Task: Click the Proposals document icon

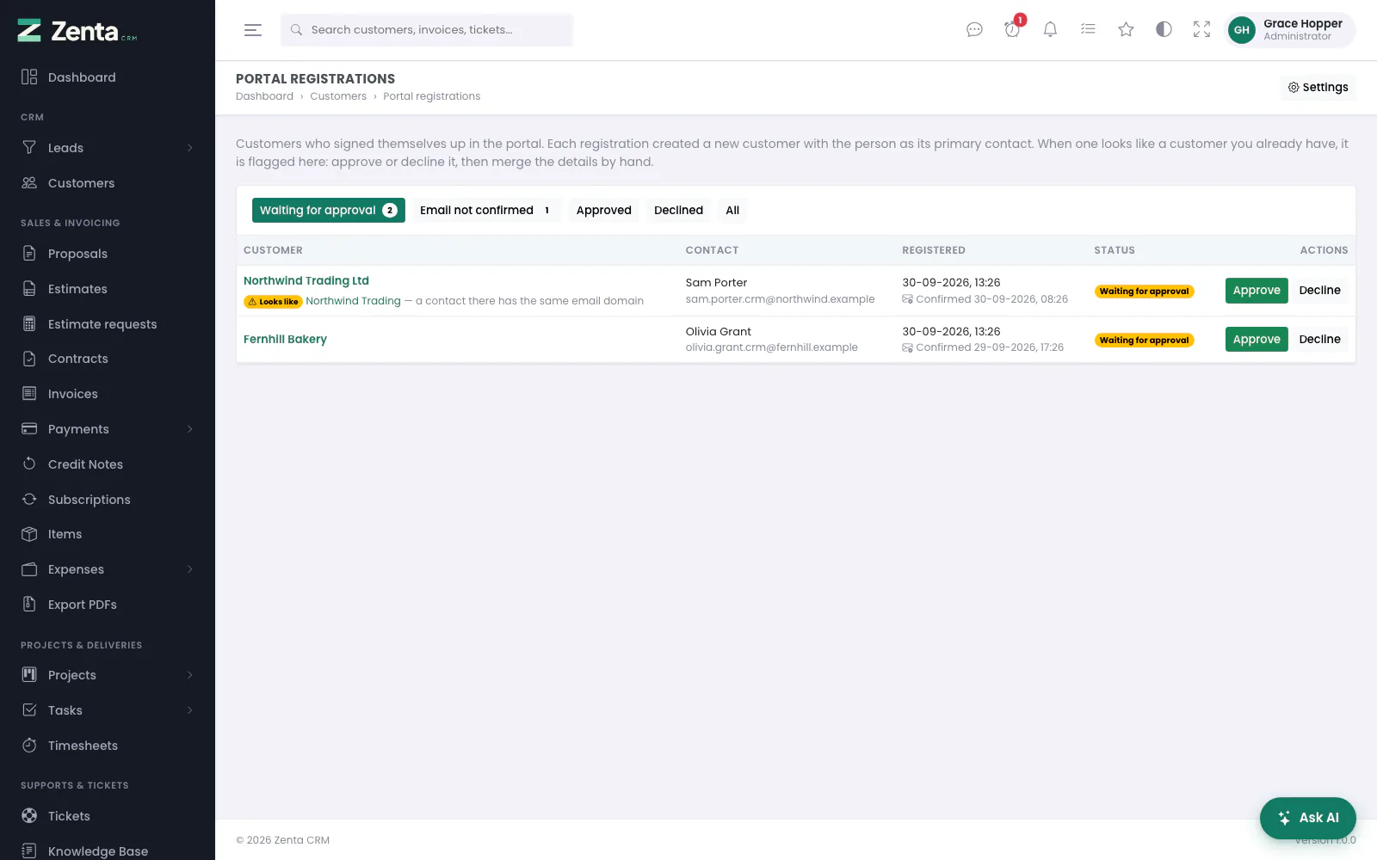Action: [x=29, y=254]
